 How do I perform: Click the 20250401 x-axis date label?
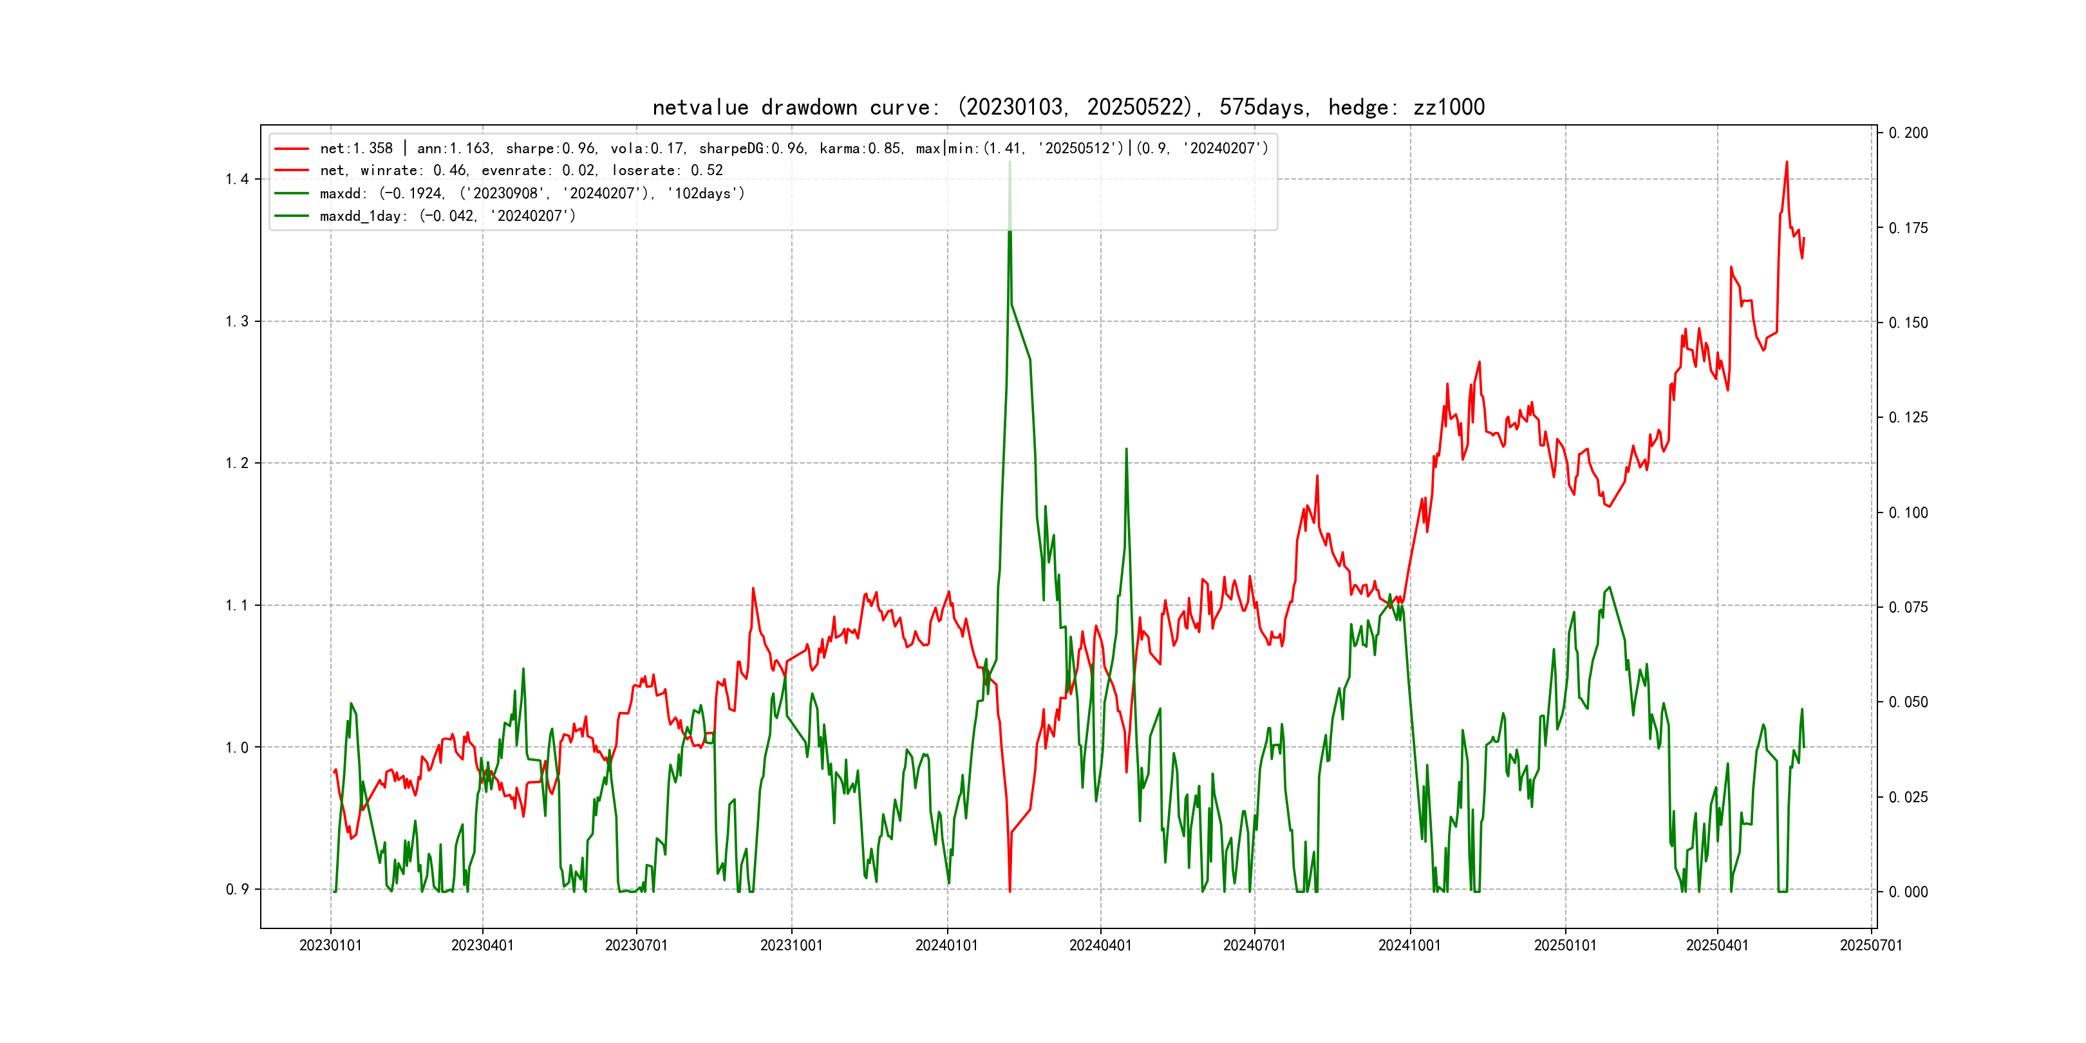click(x=1716, y=945)
